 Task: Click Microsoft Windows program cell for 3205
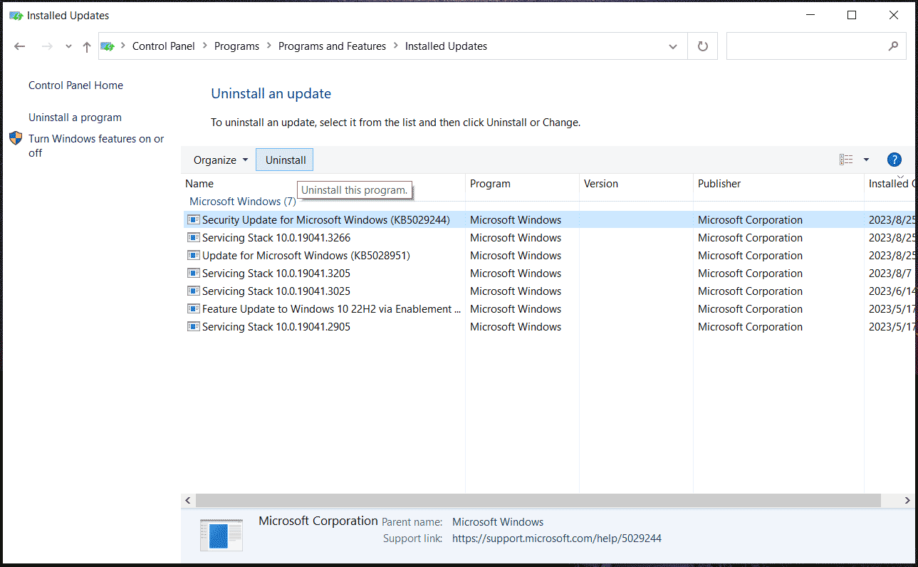[516, 274]
